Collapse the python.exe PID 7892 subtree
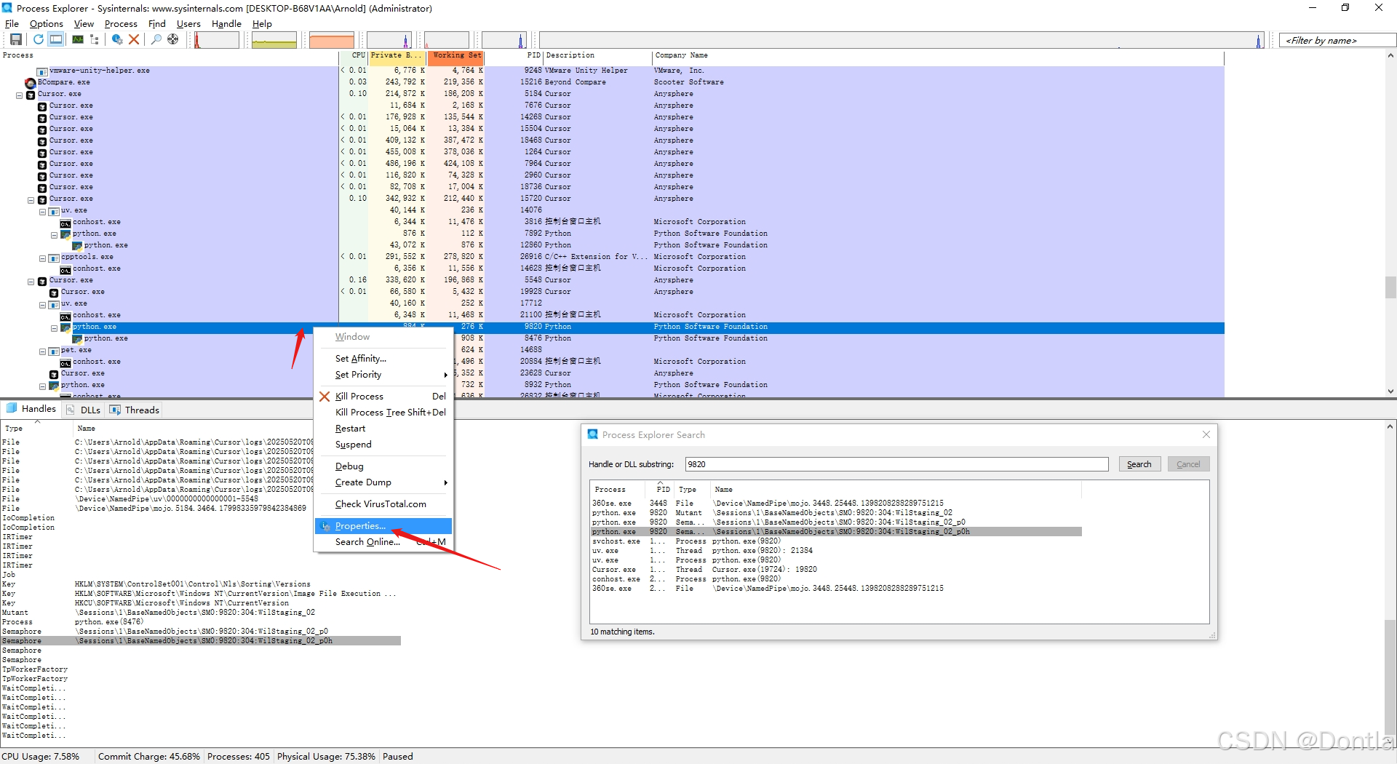Viewport: 1397px width, 764px height. pyautogui.click(x=55, y=235)
